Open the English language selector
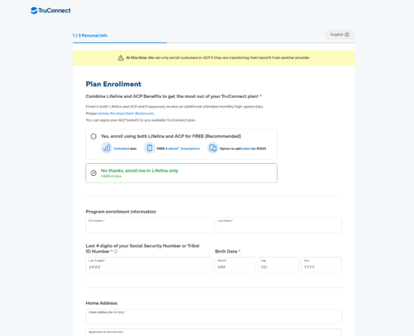 pos(340,34)
